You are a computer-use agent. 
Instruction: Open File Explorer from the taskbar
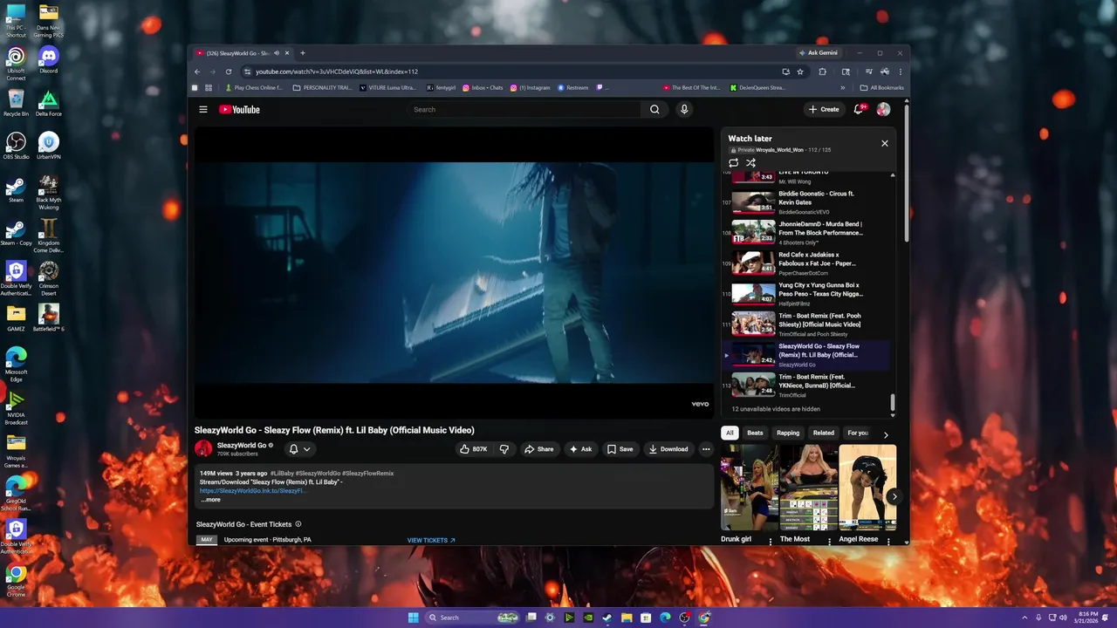(x=627, y=618)
